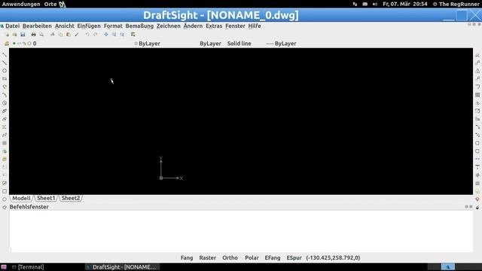
Task: Click inside the Befehlsfenster command input area
Action: coord(241,231)
